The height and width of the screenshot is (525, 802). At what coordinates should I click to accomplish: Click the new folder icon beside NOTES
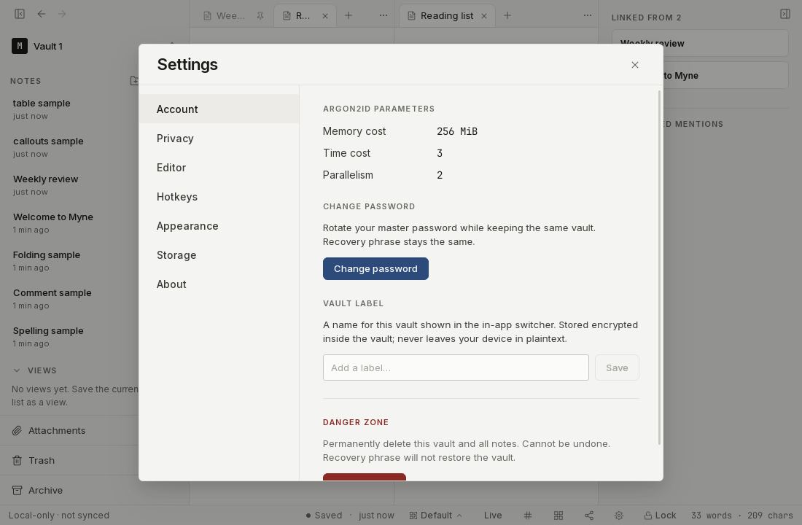coord(134,81)
